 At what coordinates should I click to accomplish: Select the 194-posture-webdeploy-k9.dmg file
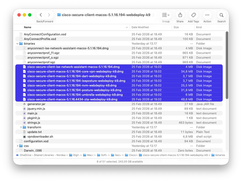[119, 90]
